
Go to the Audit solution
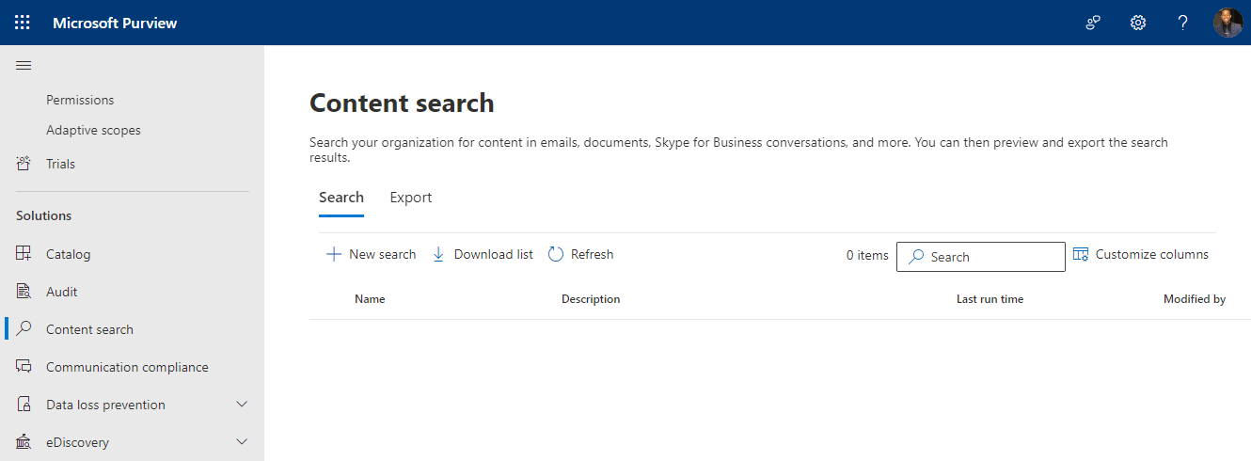[x=62, y=292]
